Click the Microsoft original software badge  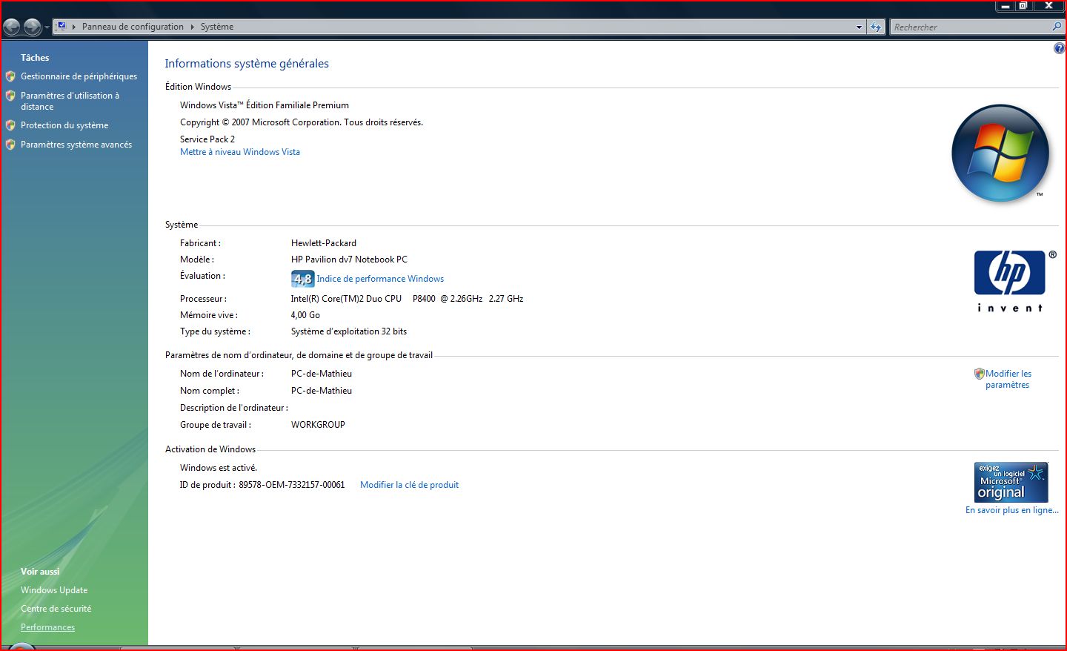pos(1011,482)
